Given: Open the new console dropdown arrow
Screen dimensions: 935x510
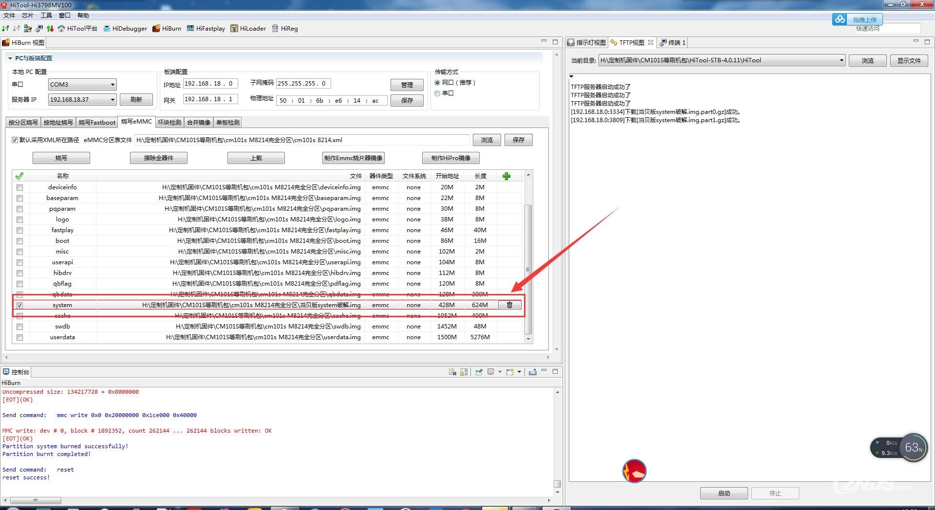Looking at the screenshot, I should click(519, 372).
